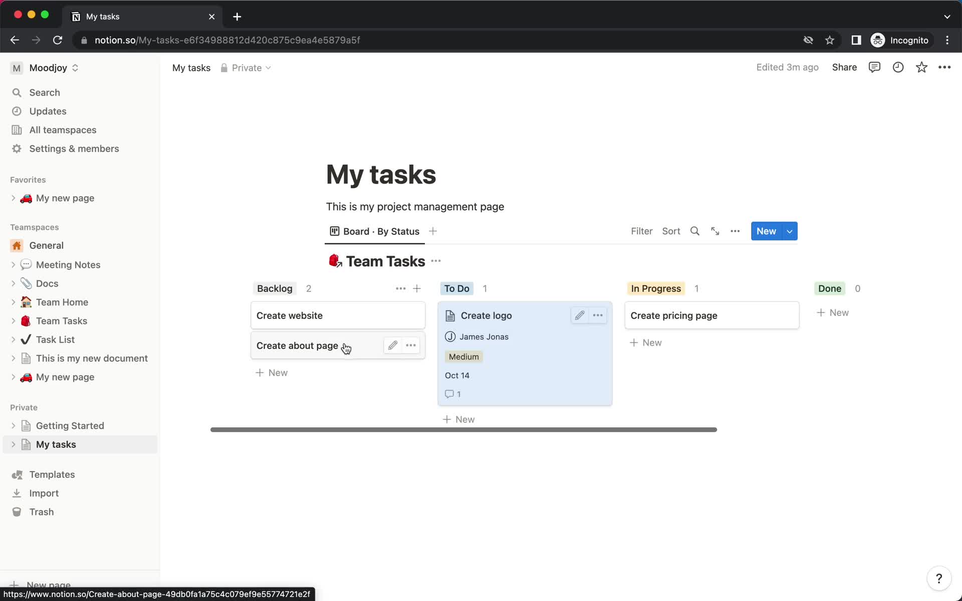
Task: Toggle Private visibility on My tasks
Action: coord(246,67)
